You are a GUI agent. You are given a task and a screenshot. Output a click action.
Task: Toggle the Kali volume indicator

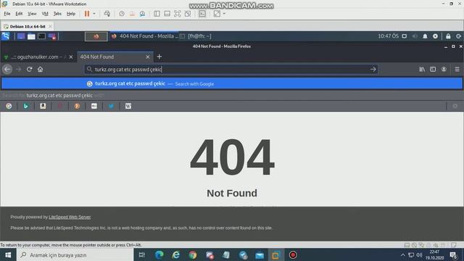(415, 36)
